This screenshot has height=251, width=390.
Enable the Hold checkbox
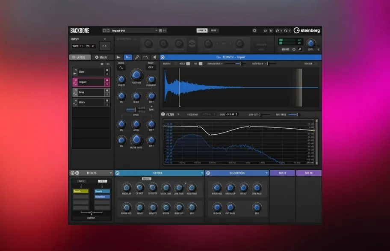[x=188, y=64]
